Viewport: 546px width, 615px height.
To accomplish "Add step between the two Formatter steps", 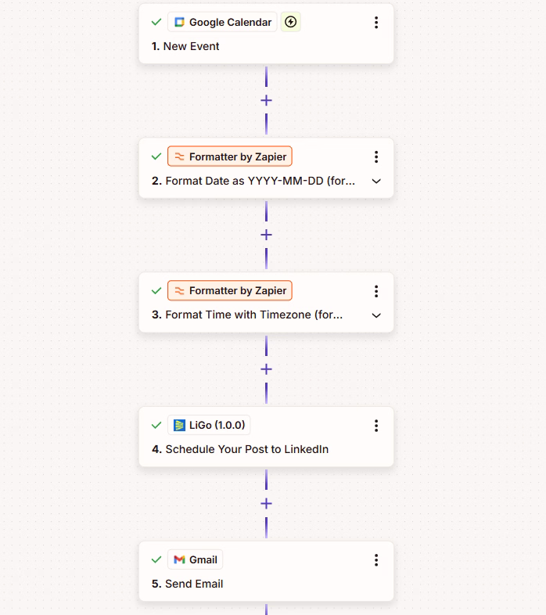I will click(266, 235).
